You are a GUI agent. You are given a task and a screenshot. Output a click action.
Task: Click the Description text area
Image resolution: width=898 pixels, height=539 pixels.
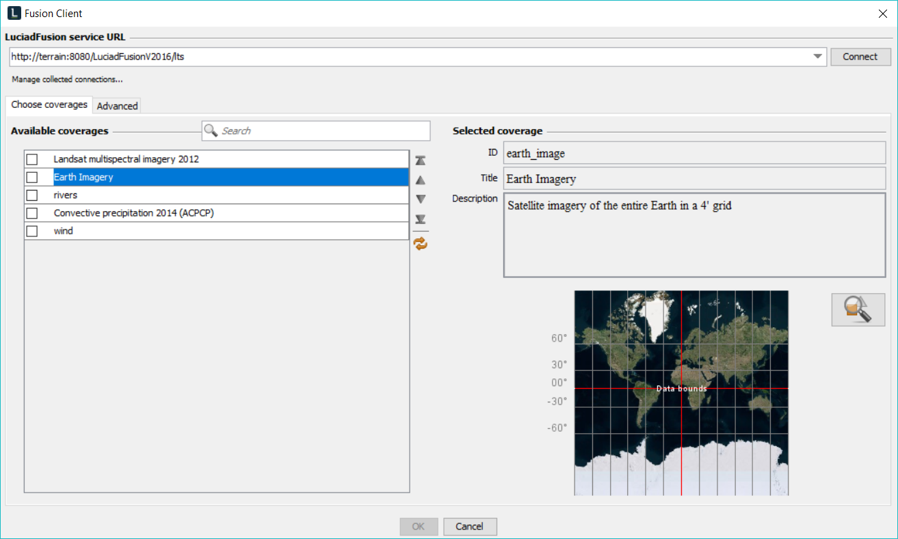click(694, 235)
